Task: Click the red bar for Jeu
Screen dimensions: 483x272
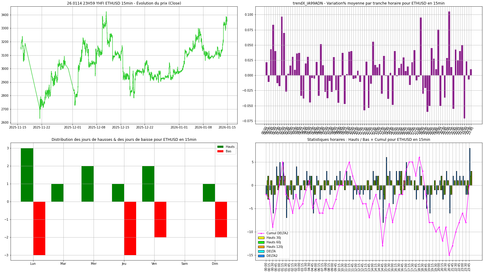Action: (130, 228)
